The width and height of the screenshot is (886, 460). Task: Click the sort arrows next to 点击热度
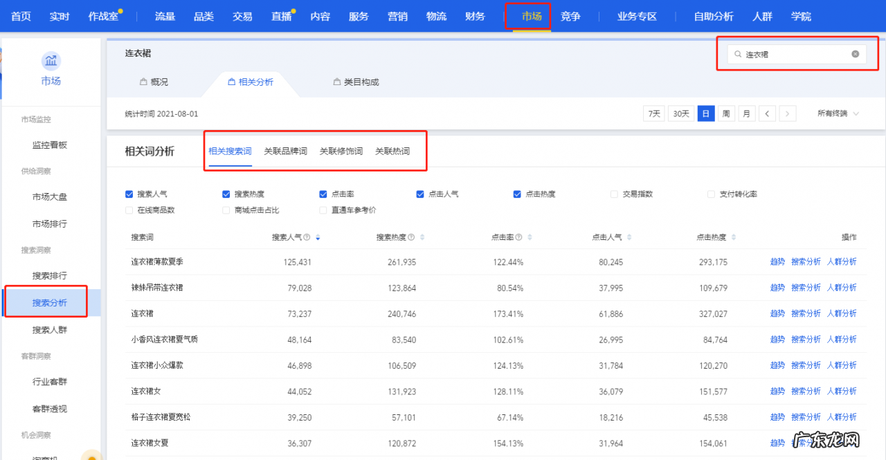[734, 237]
